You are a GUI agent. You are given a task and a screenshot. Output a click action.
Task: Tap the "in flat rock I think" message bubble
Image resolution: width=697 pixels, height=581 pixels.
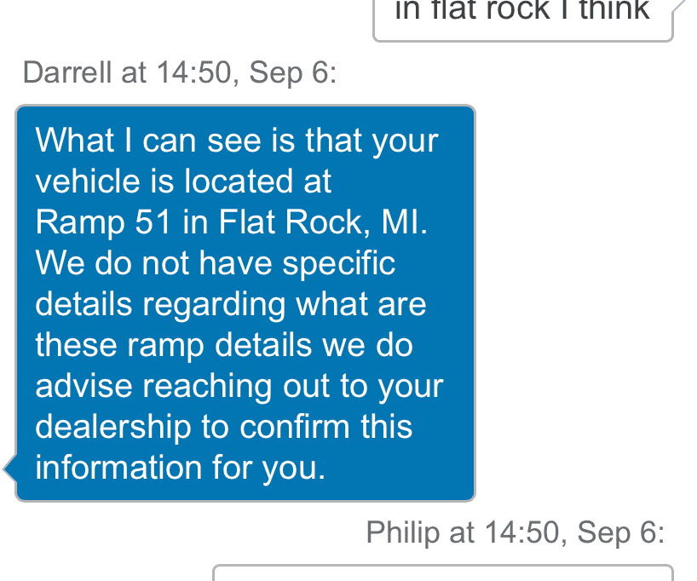522,17
